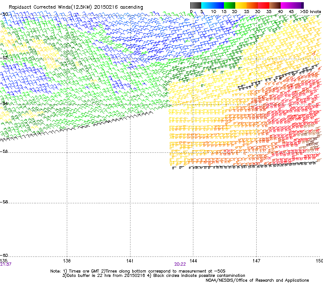Click the brown 35-40 knots legend swatch

(x=275, y=5)
